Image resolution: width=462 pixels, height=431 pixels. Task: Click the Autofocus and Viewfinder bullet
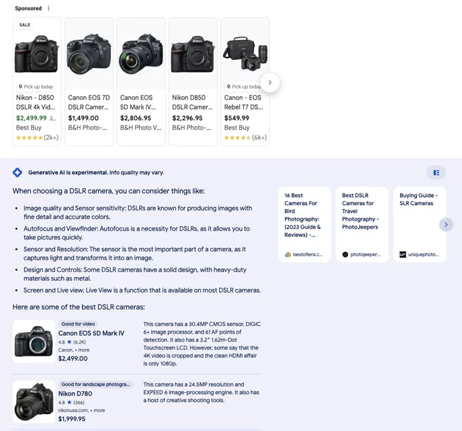pos(136,233)
